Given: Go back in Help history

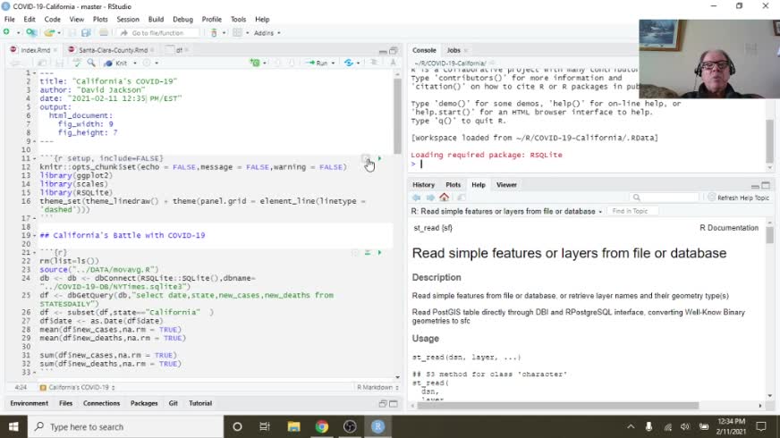Looking at the screenshot, I should (x=416, y=198).
